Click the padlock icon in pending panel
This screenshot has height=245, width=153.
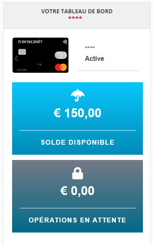(78, 173)
